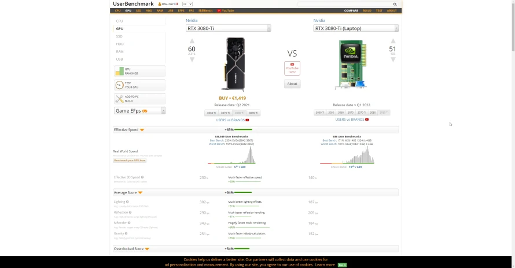Click the UserBenchmark site logo
The height and width of the screenshot is (268, 515).
[133, 4]
